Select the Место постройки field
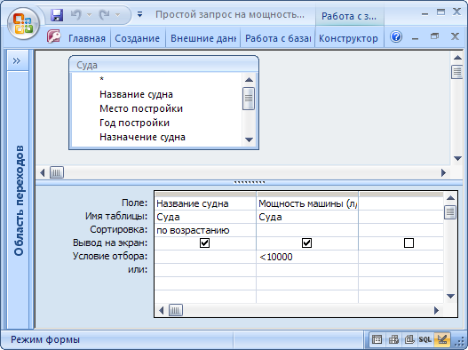 click(141, 108)
